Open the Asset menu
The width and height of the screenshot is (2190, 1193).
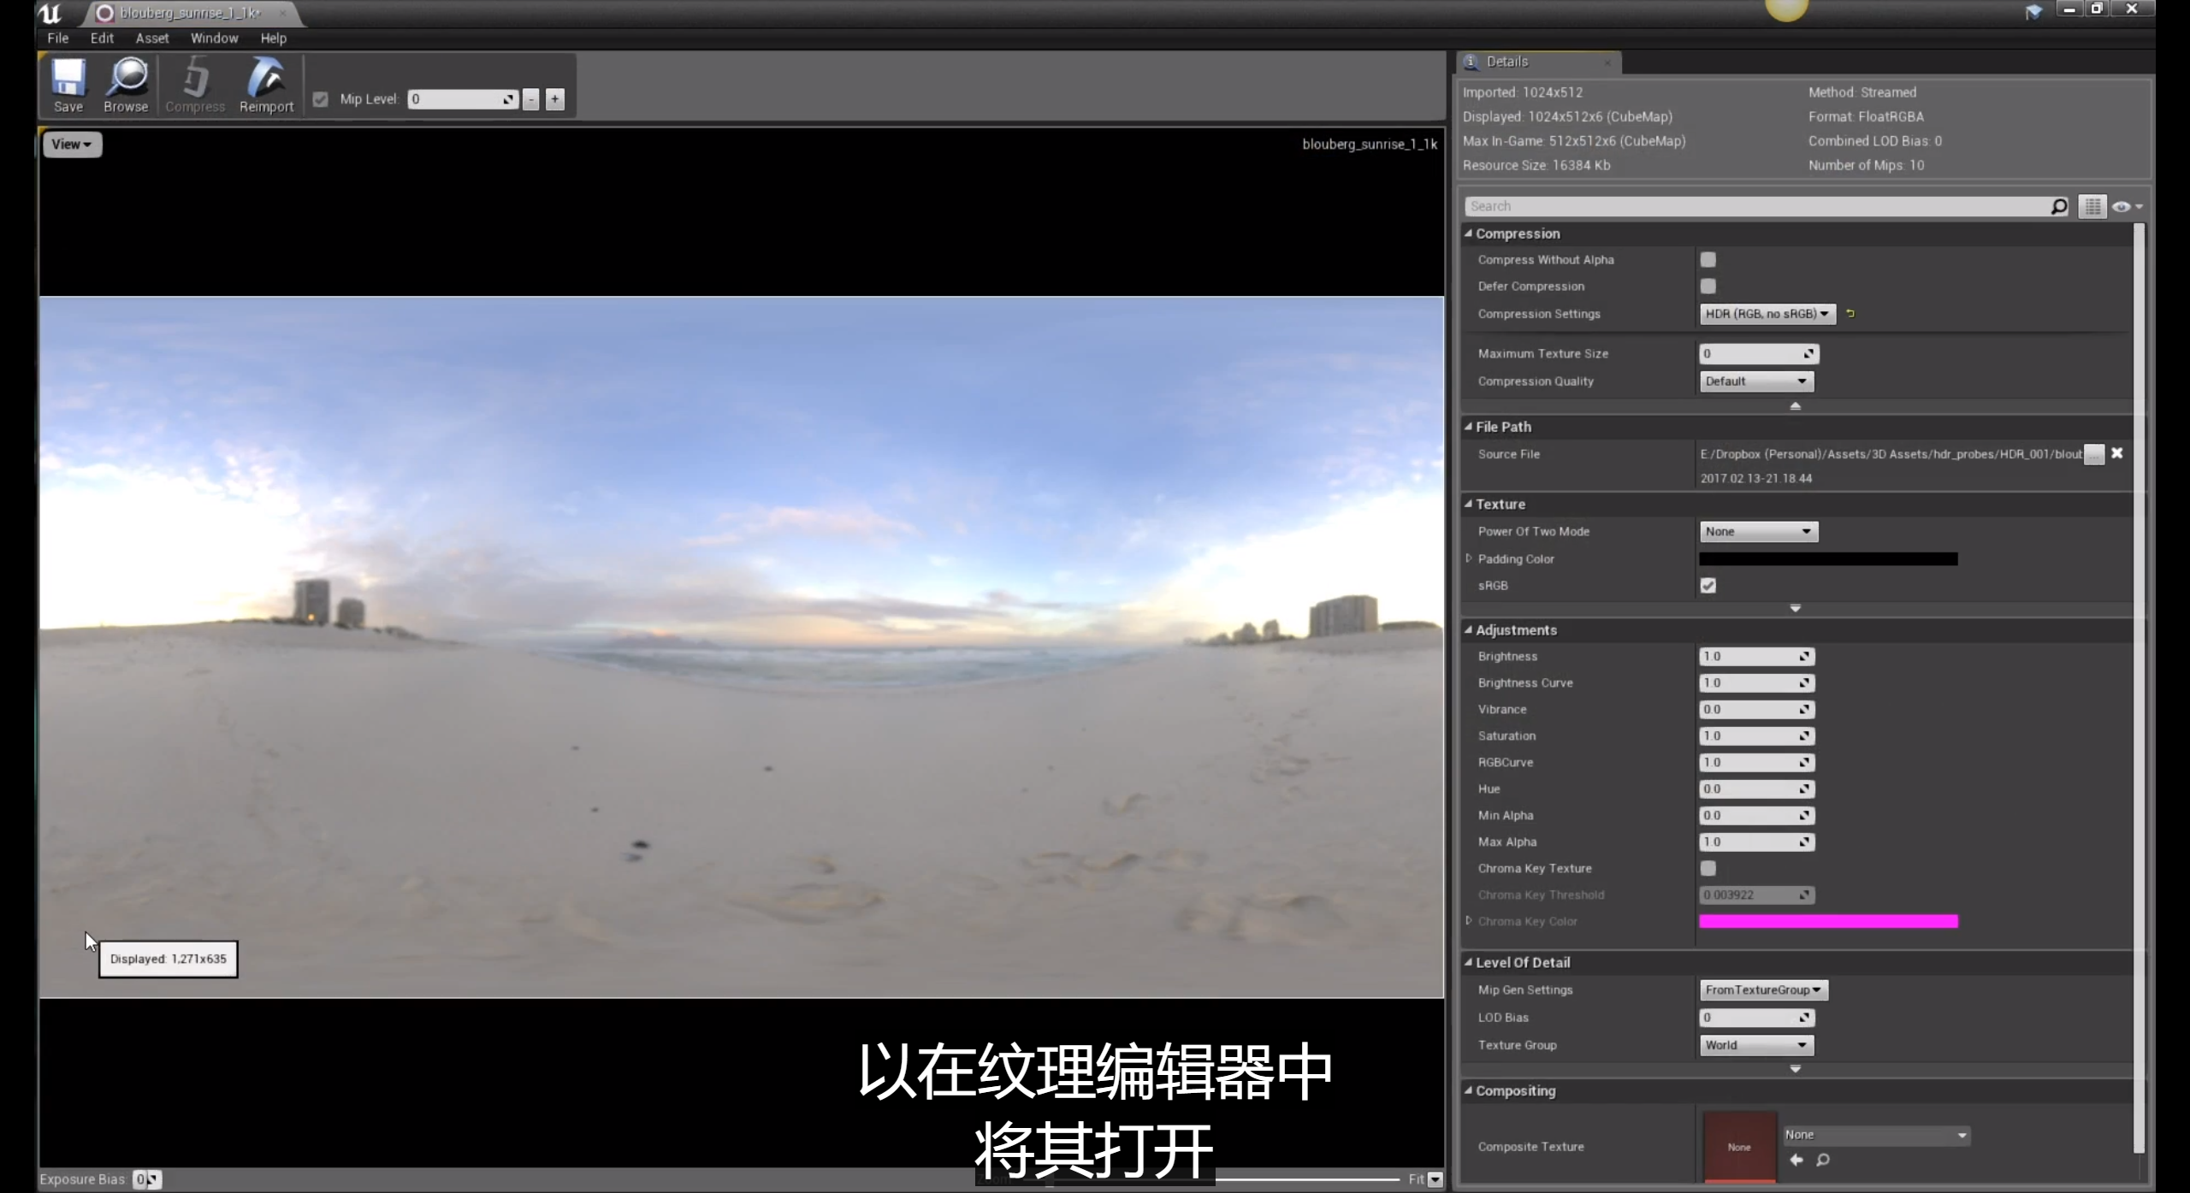click(x=152, y=38)
